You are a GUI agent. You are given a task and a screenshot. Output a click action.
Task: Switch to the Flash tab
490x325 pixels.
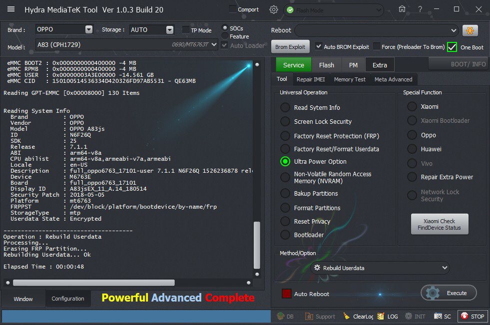327,65
